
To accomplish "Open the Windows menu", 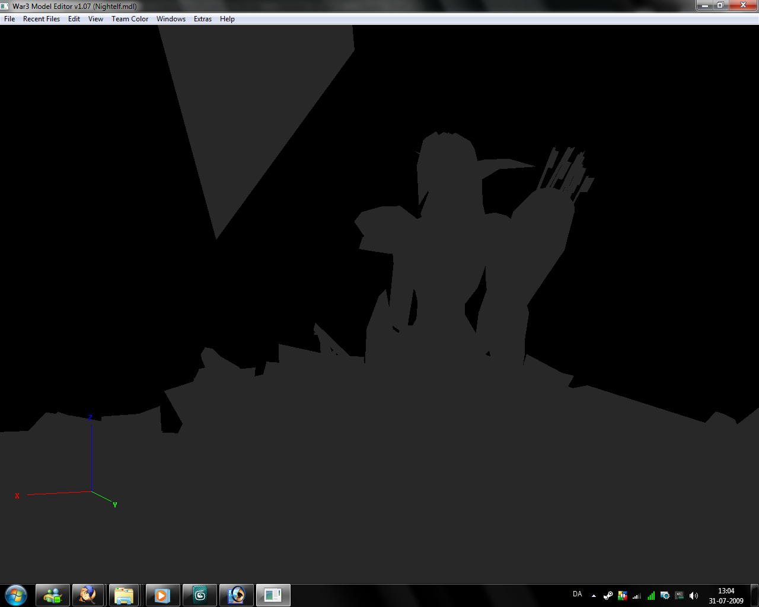I will point(171,19).
